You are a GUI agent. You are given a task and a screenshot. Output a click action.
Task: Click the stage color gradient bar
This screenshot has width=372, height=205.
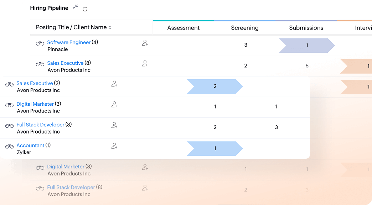pos(249,20)
